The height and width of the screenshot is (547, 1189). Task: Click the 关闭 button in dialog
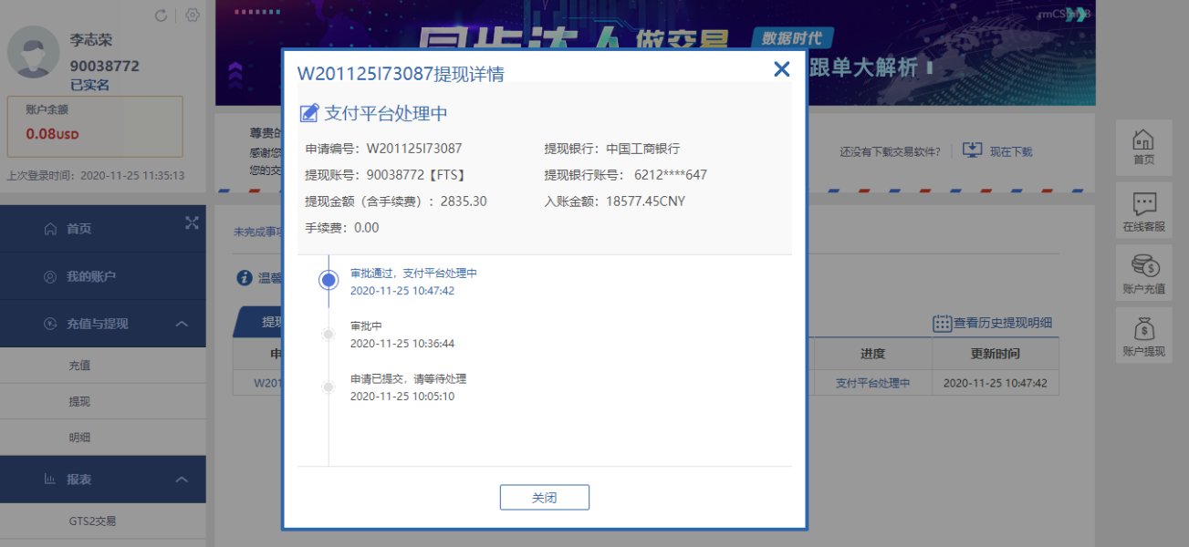pyautogui.click(x=545, y=498)
